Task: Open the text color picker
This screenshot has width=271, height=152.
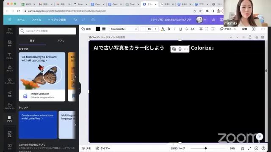Action: coord(163,29)
